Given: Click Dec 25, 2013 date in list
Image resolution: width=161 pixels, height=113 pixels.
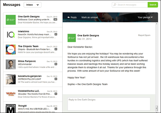Looking at the screenshot, I should pos(52,32).
